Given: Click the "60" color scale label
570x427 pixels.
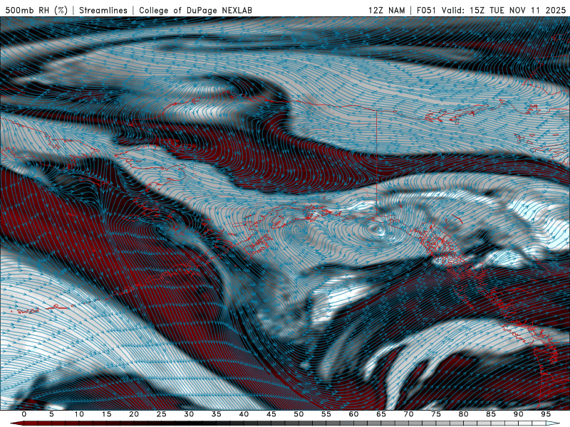Looking at the screenshot, I should click(353, 414).
